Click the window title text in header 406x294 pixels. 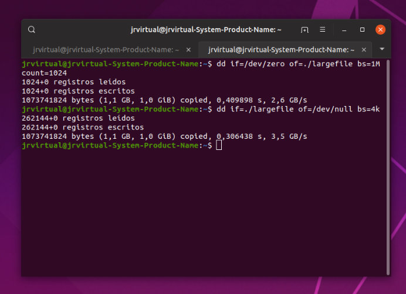[205, 29]
